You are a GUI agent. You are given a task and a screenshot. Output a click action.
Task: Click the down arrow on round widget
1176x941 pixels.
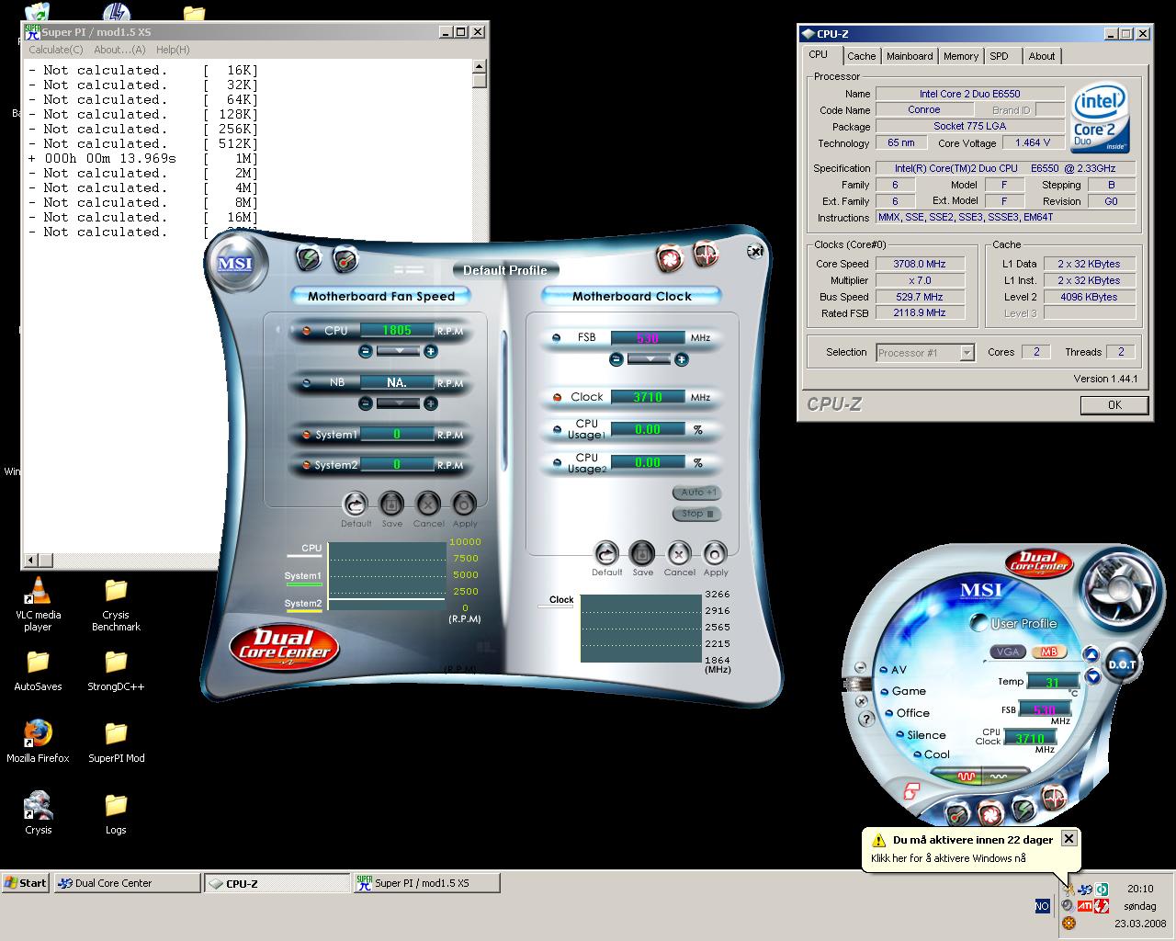[x=1092, y=677]
